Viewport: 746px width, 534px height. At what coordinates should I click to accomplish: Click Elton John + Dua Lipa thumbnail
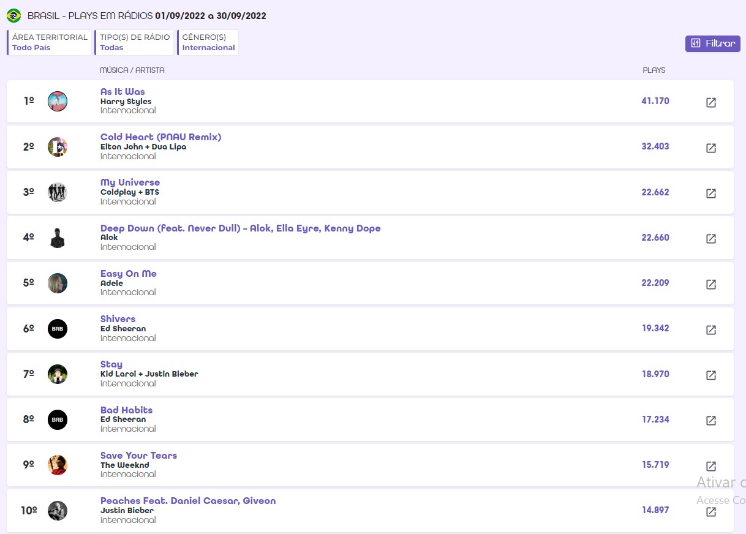[x=58, y=147]
